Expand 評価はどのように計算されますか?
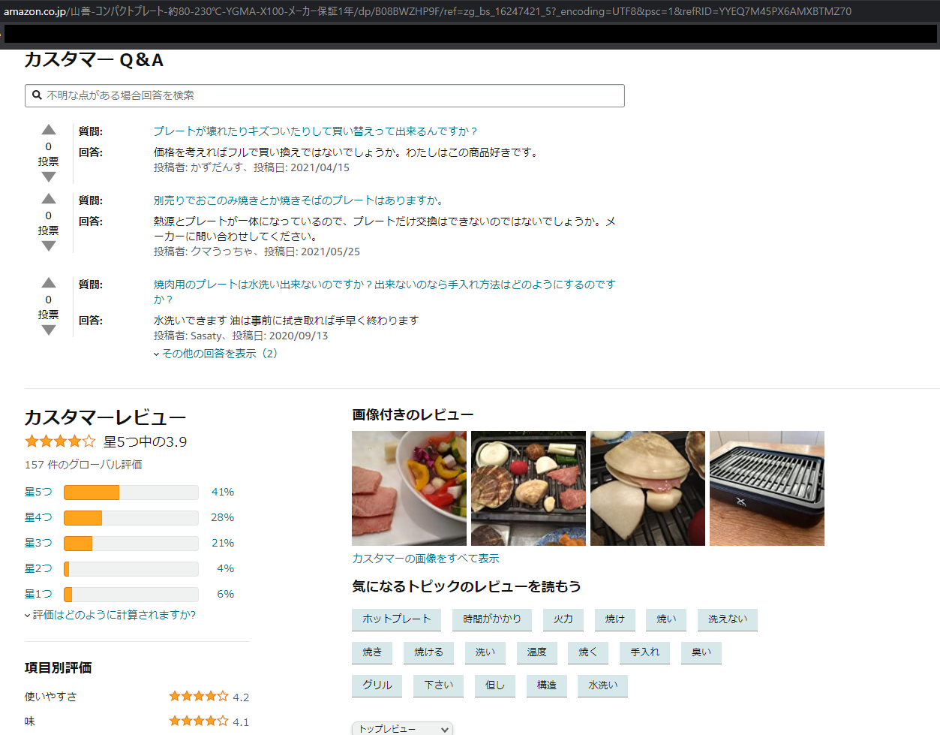 110,615
